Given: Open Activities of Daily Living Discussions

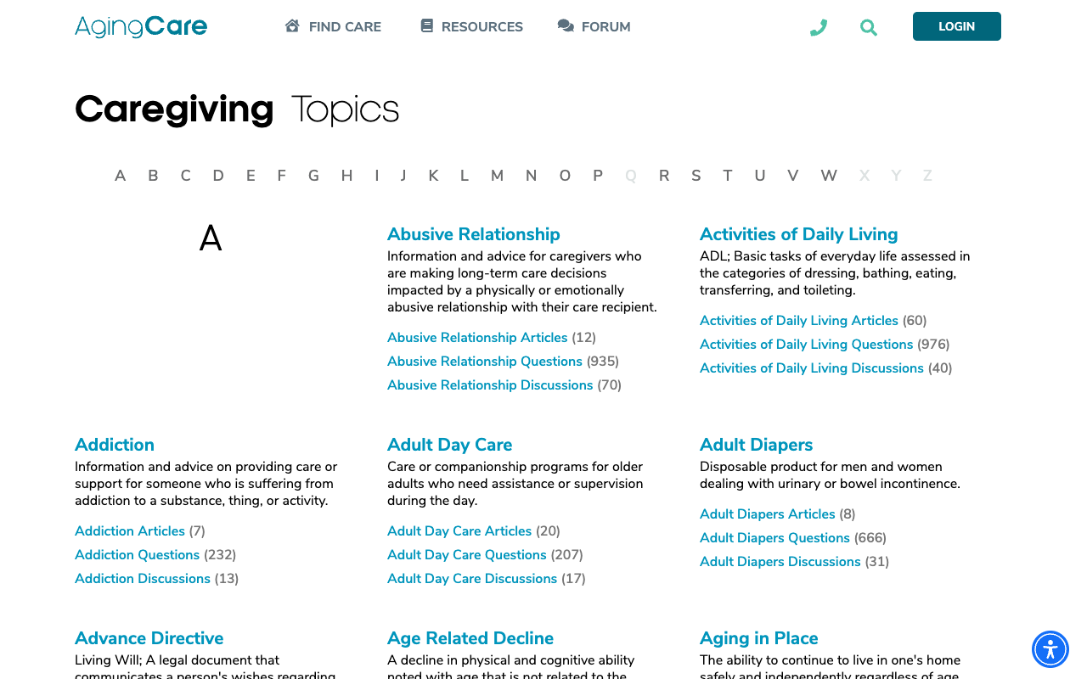Looking at the screenshot, I should click(812, 368).
